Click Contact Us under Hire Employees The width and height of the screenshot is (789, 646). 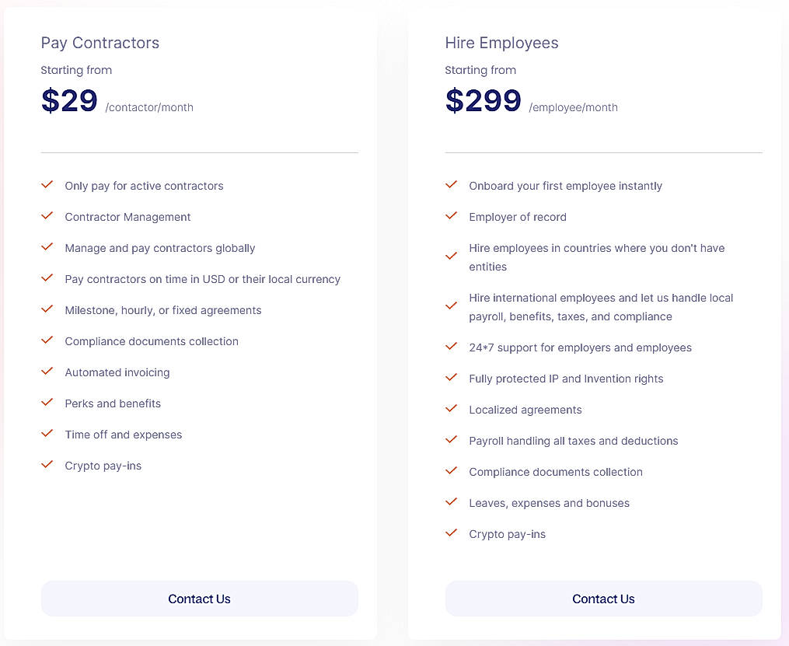pyautogui.click(x=603, y=599)
